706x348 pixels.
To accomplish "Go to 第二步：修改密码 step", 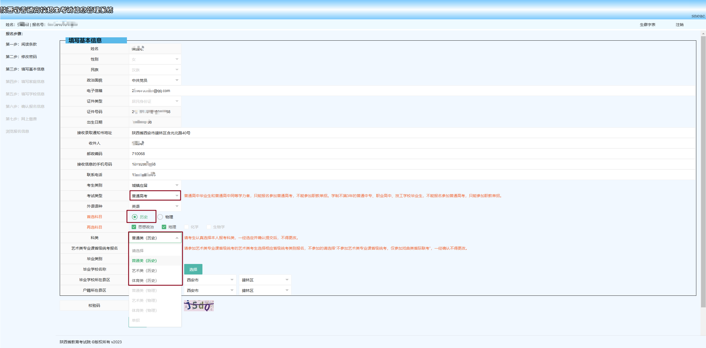I will pyautogui.click(x=21, y=57).
